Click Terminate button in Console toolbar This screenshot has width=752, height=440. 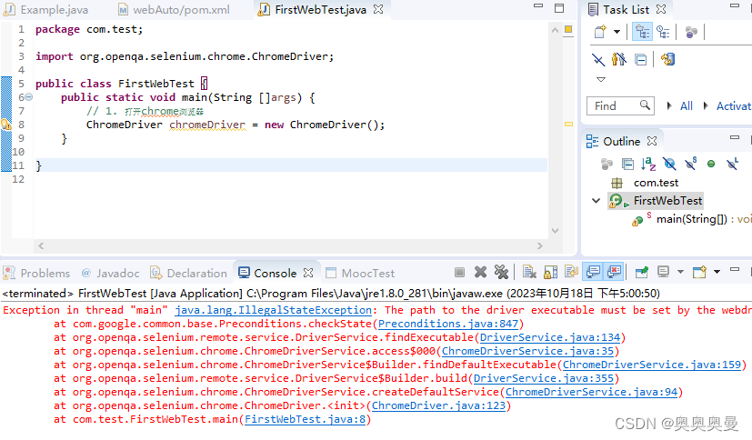(x=459, y=272)
